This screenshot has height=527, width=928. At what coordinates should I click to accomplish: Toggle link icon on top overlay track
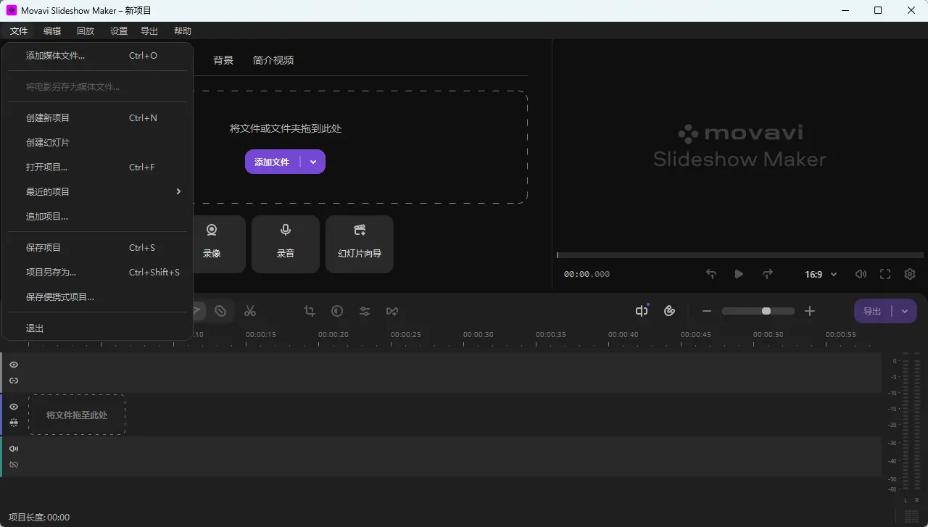click(14, 381)
